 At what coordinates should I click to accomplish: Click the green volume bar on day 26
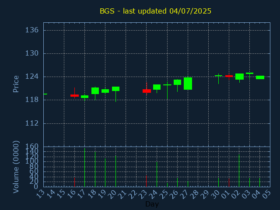coord(177,182)
